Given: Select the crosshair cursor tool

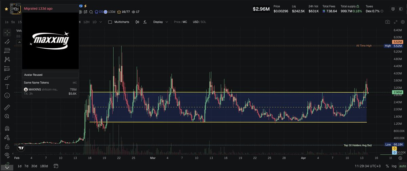Looking at the screenshot, I should pos(7,33).
